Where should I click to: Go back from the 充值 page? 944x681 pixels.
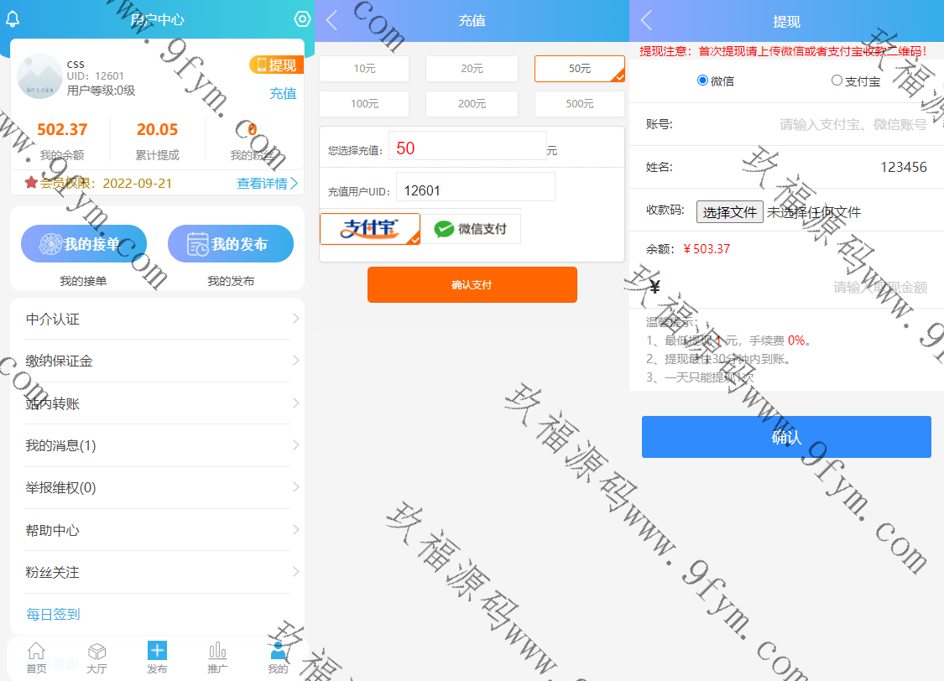331,21
